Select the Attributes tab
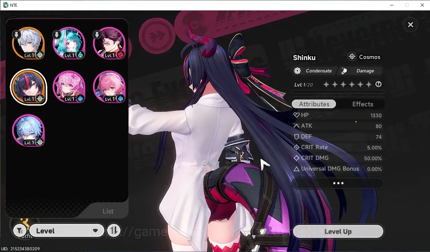The image size is (430, 252). [314, 104]
